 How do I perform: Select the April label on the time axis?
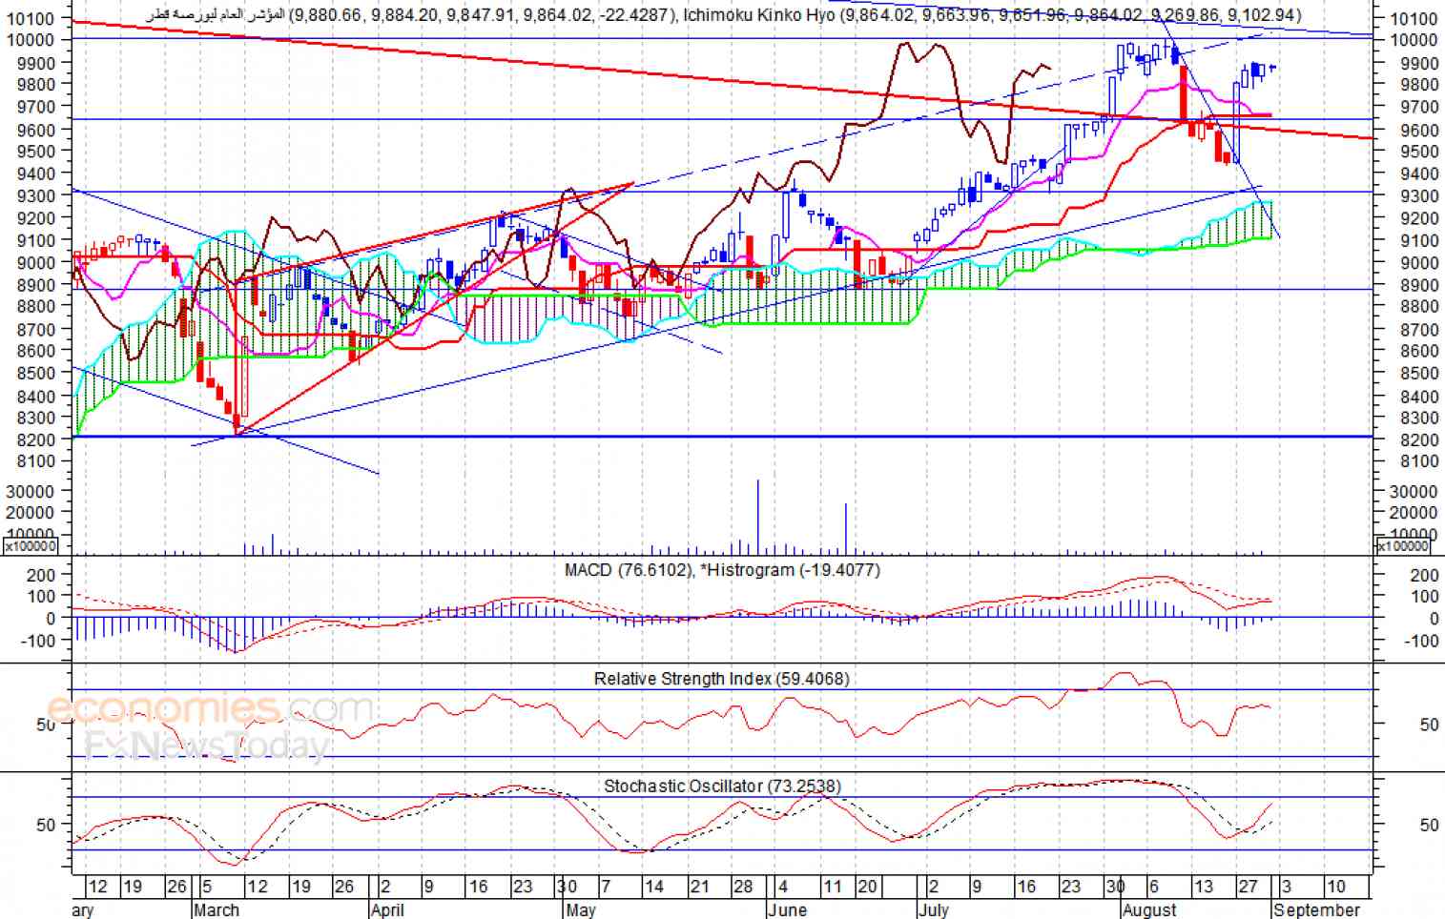pos(387,909)
